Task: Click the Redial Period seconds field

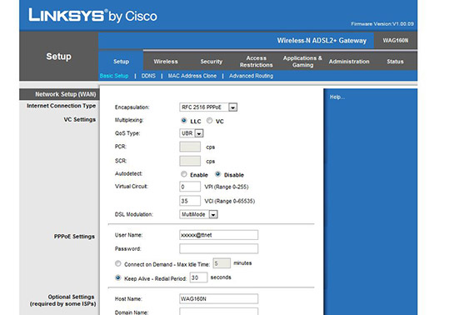Action: [x=198, y=277]
